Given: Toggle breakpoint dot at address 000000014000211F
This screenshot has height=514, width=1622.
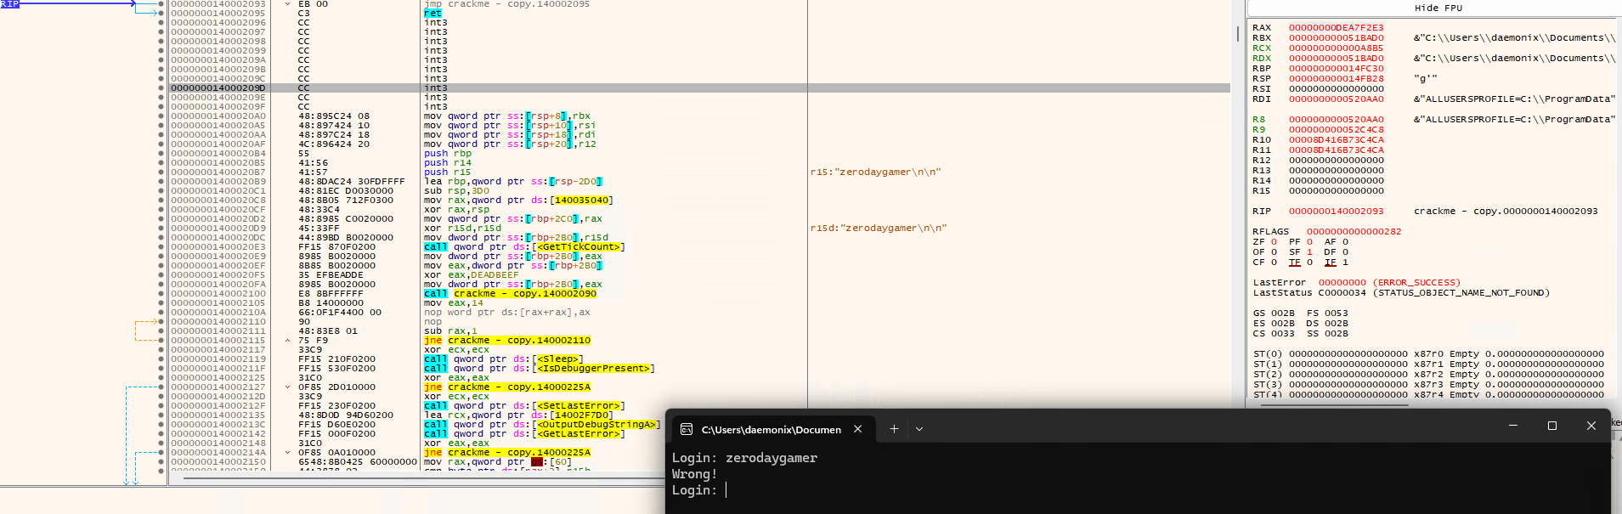Looking at the screenshot, I should tap(161, 369).
